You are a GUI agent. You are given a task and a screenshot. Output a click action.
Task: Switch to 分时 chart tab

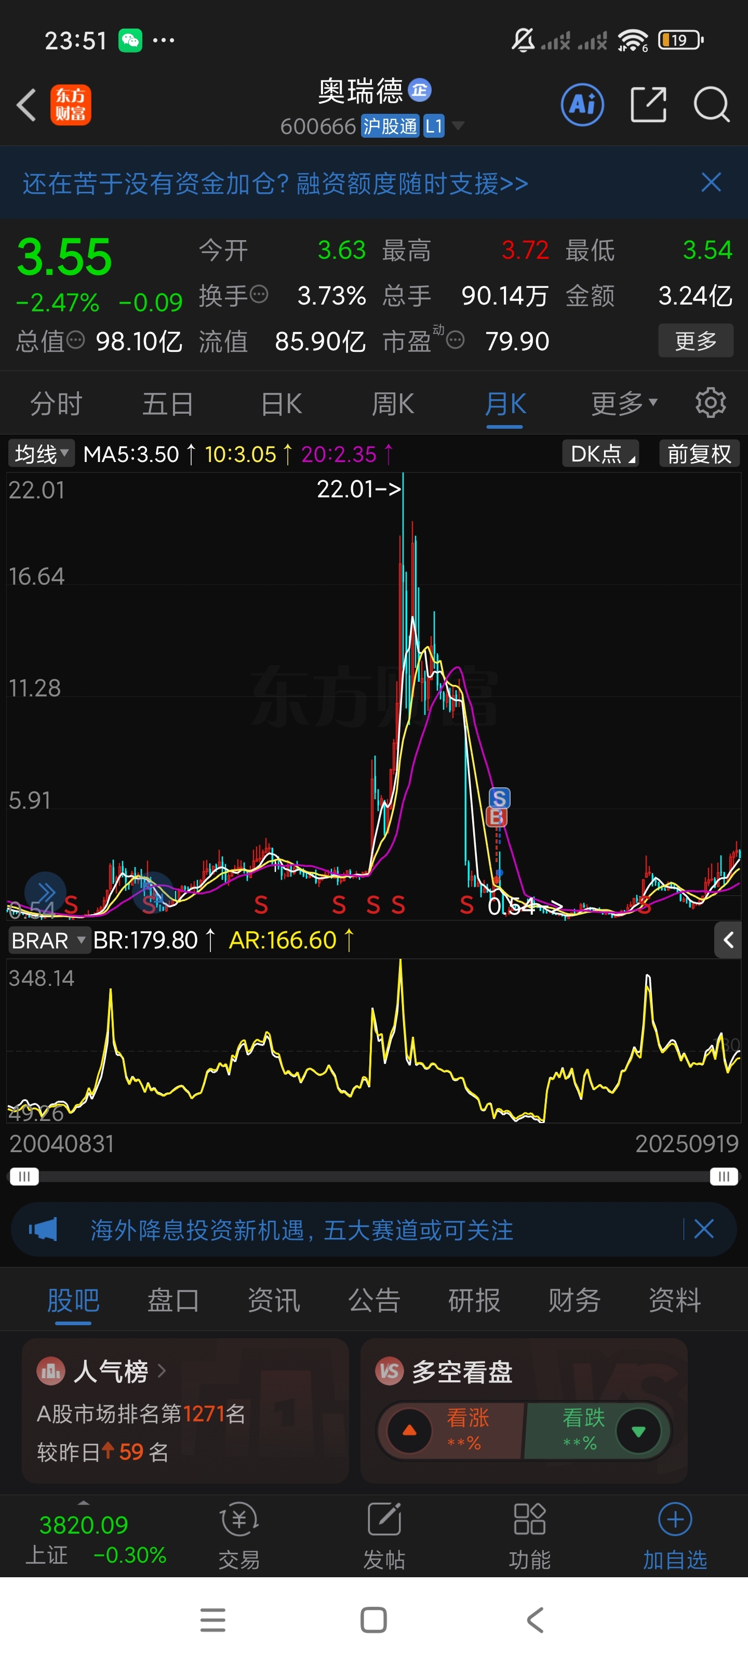pyautogui.click(x=56, y=404)
